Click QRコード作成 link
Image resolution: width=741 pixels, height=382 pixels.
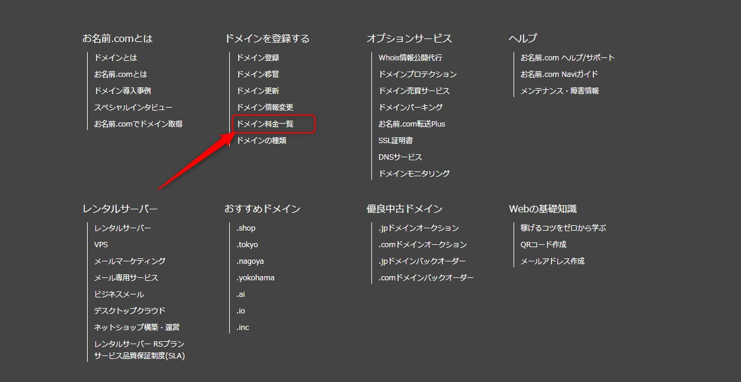(x=543, y=245)
